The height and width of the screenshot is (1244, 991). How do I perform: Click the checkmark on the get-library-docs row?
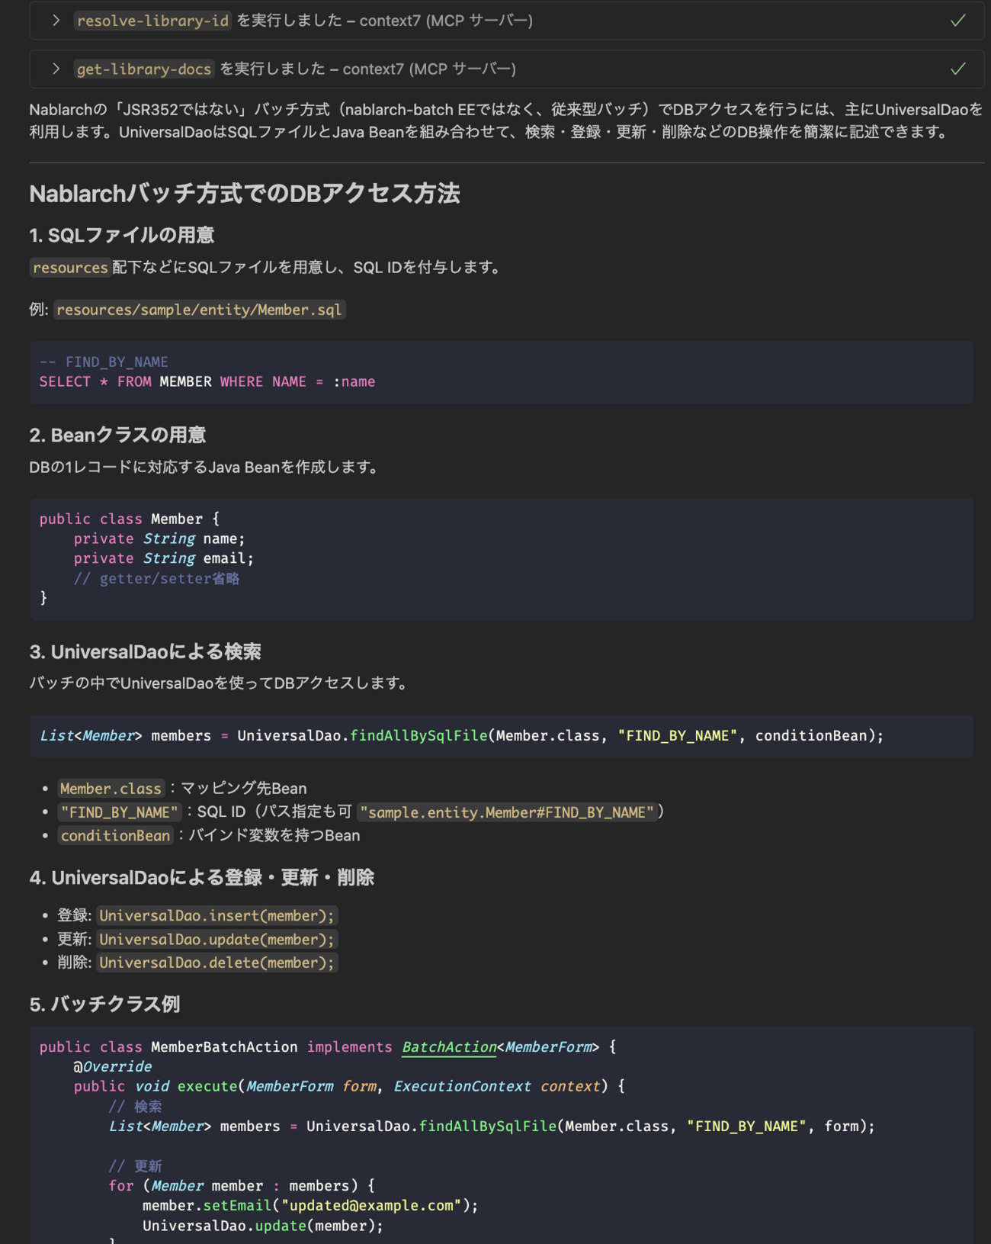[957, 69]
